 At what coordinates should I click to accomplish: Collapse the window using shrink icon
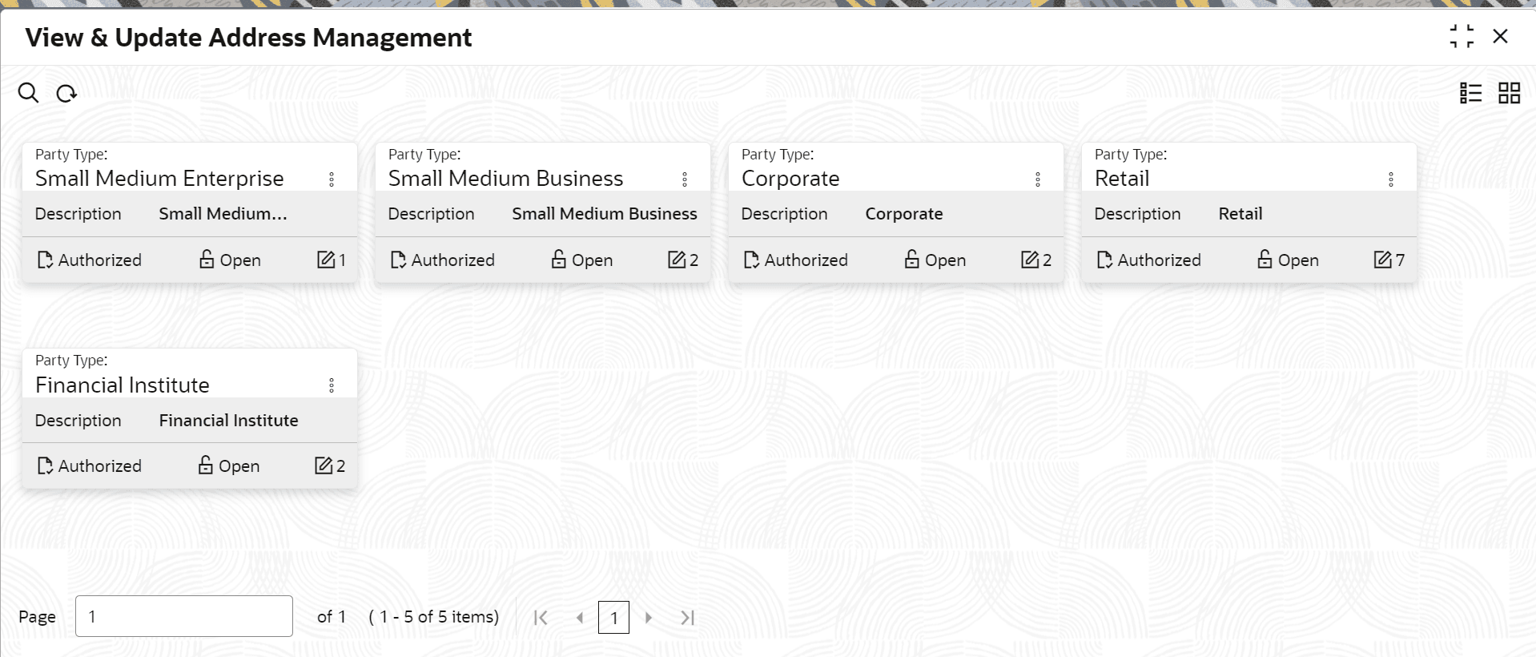(1462, 36)
